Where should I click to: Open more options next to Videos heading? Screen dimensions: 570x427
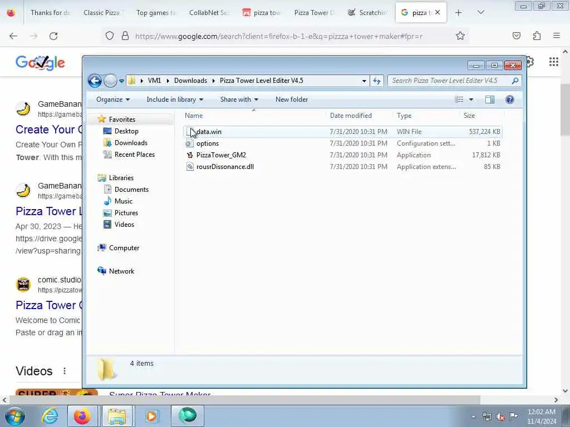[65, 371]
